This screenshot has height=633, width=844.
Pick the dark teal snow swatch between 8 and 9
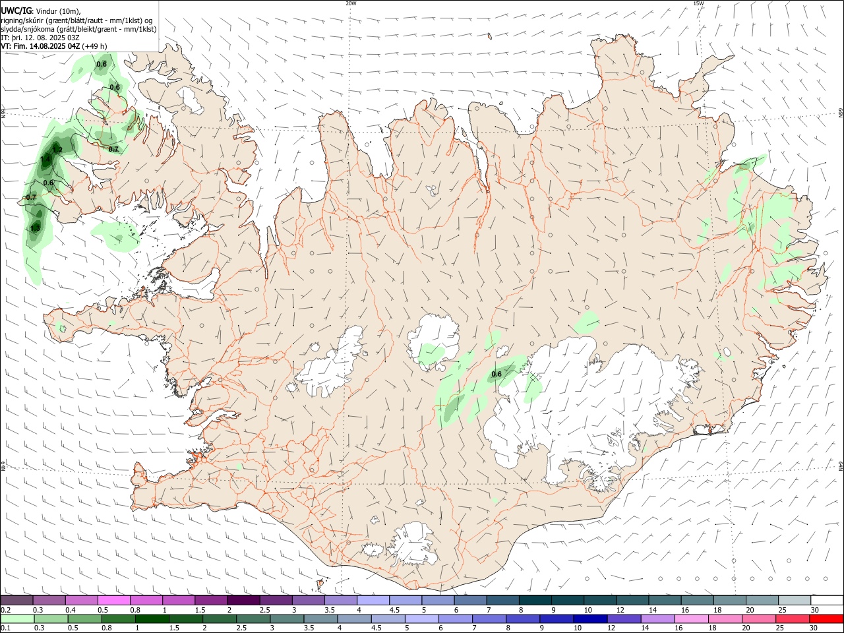[x=535, y=601]
